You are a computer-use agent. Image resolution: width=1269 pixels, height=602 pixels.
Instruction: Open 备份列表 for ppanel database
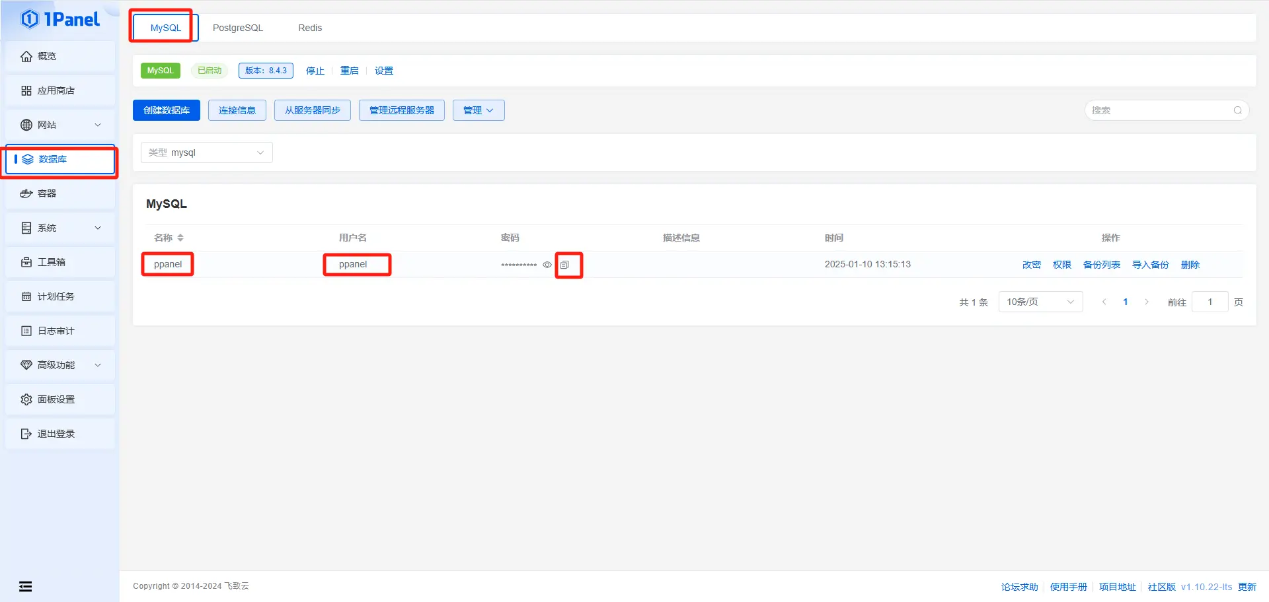tap(1102, 265)
